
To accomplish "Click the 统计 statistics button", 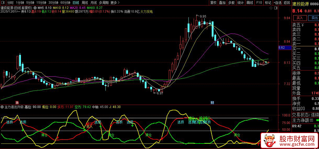I will pos(240,3).
